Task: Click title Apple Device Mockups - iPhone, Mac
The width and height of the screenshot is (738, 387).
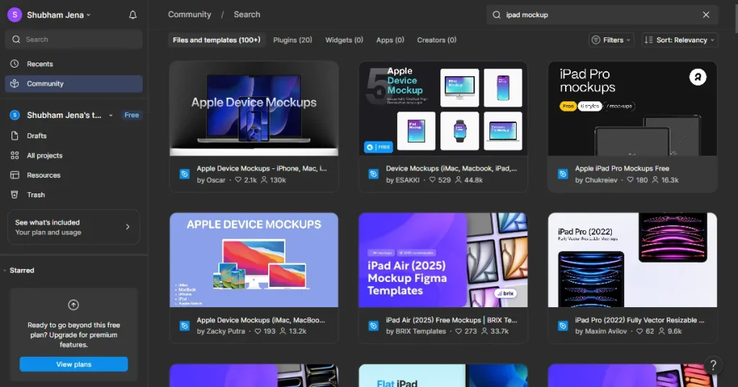Action: [x=262, y=168]
